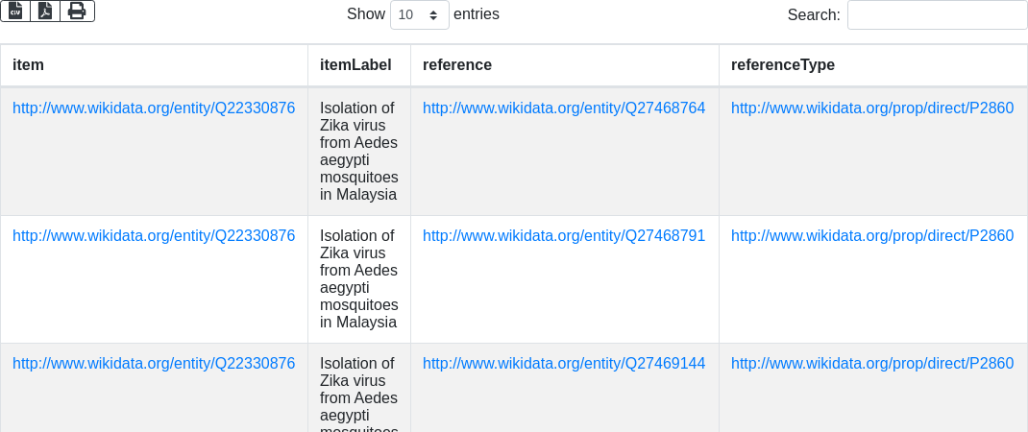Sort by the reference column header
This screenshot has width=1028, height=432.
565,65
